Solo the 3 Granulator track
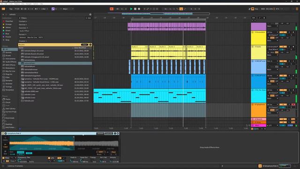 click(289, 32)
